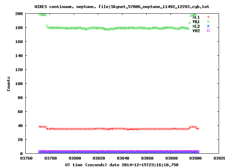Click the 'Counts' y-axis label

8,84
